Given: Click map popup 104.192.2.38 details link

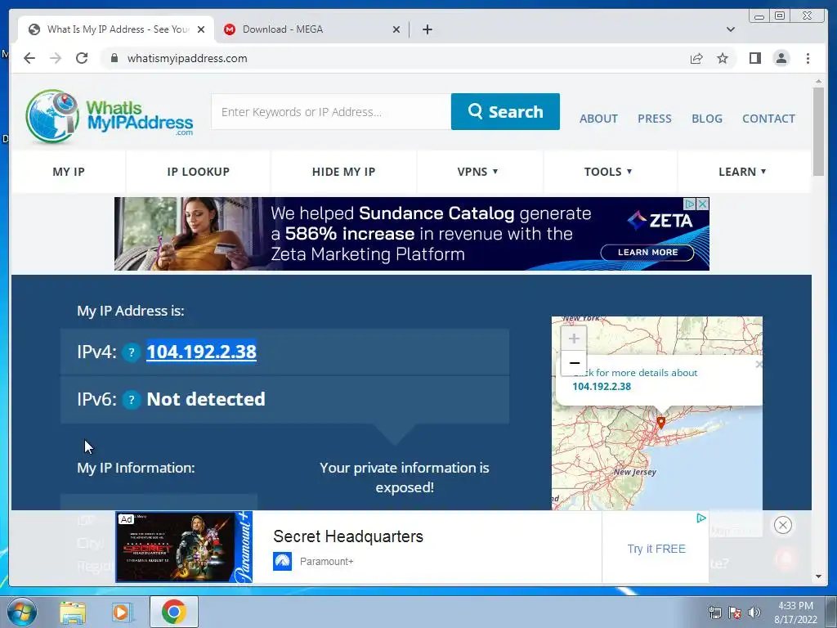Looking at the screenshot, I should click(x=602, y=386).
